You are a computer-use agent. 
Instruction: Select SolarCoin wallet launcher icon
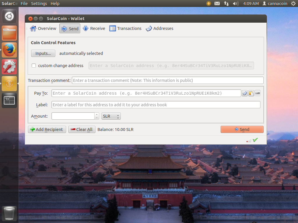click(9, 84)
